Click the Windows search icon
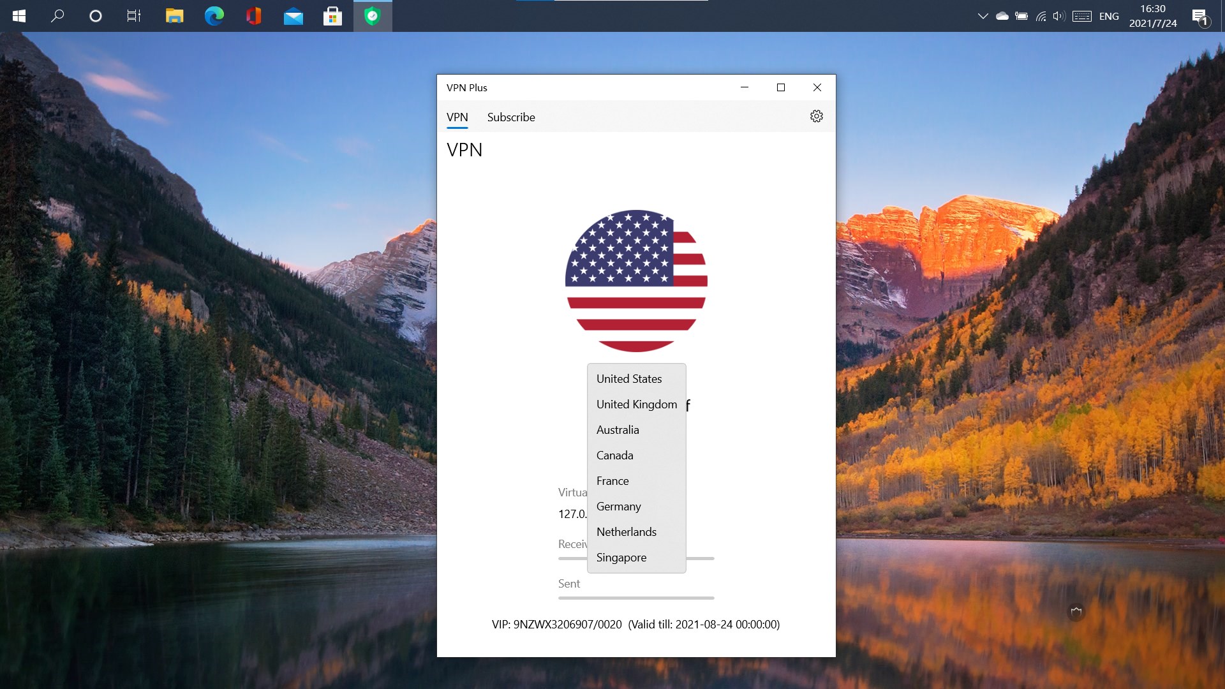 coord(57,16)
